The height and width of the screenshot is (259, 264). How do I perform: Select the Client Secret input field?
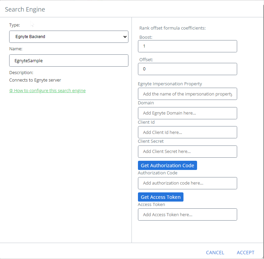coord(187,152)
